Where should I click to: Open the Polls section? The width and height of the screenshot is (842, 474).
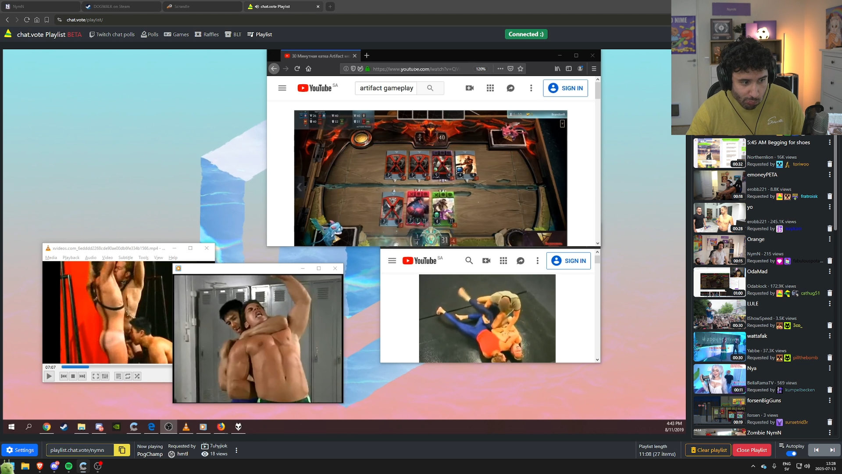click(150, 34)
